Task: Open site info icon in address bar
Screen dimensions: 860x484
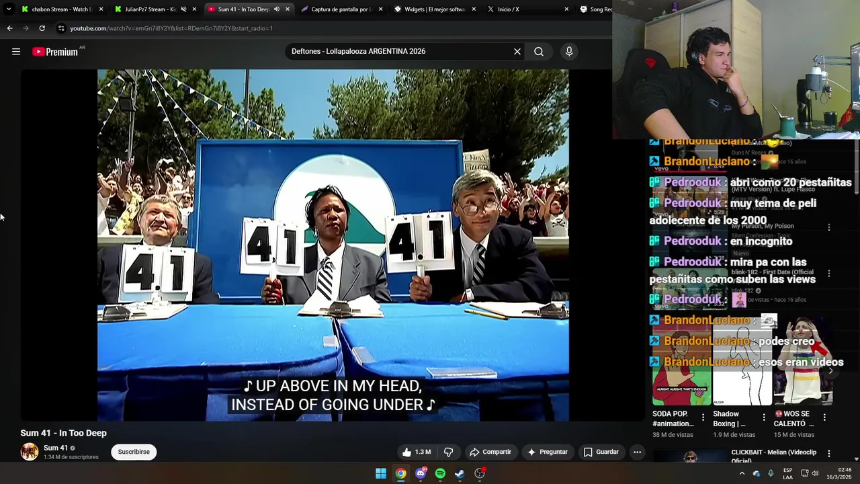Action: click(61, 28)
